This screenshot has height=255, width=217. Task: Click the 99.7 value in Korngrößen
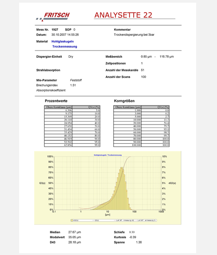[155, 136]
